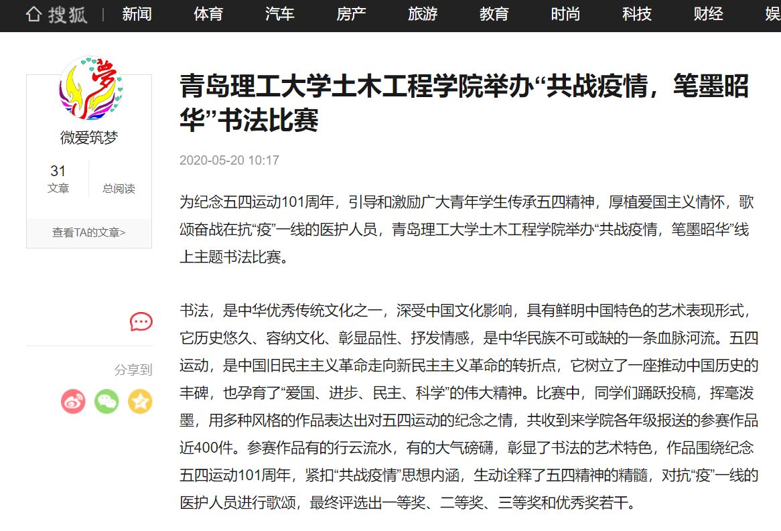
Task: Click the article headline about 书法比赛
Action: pyautogui.click(x=464, y=103)
